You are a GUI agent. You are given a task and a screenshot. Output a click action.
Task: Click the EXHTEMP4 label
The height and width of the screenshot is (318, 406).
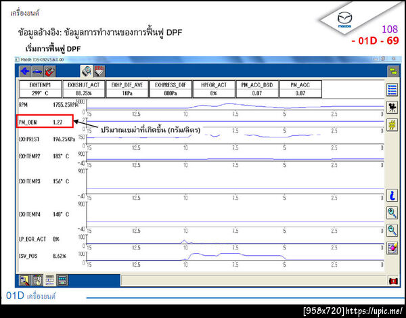point(30,214)
